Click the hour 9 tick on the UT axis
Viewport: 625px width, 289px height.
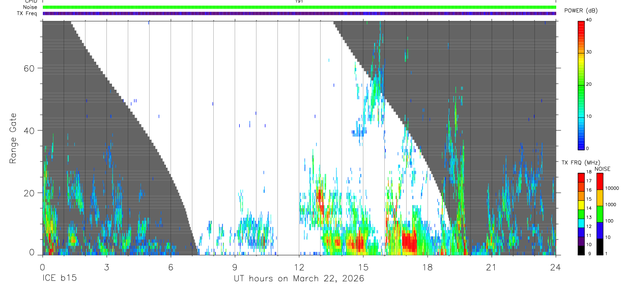click(235, 267)
